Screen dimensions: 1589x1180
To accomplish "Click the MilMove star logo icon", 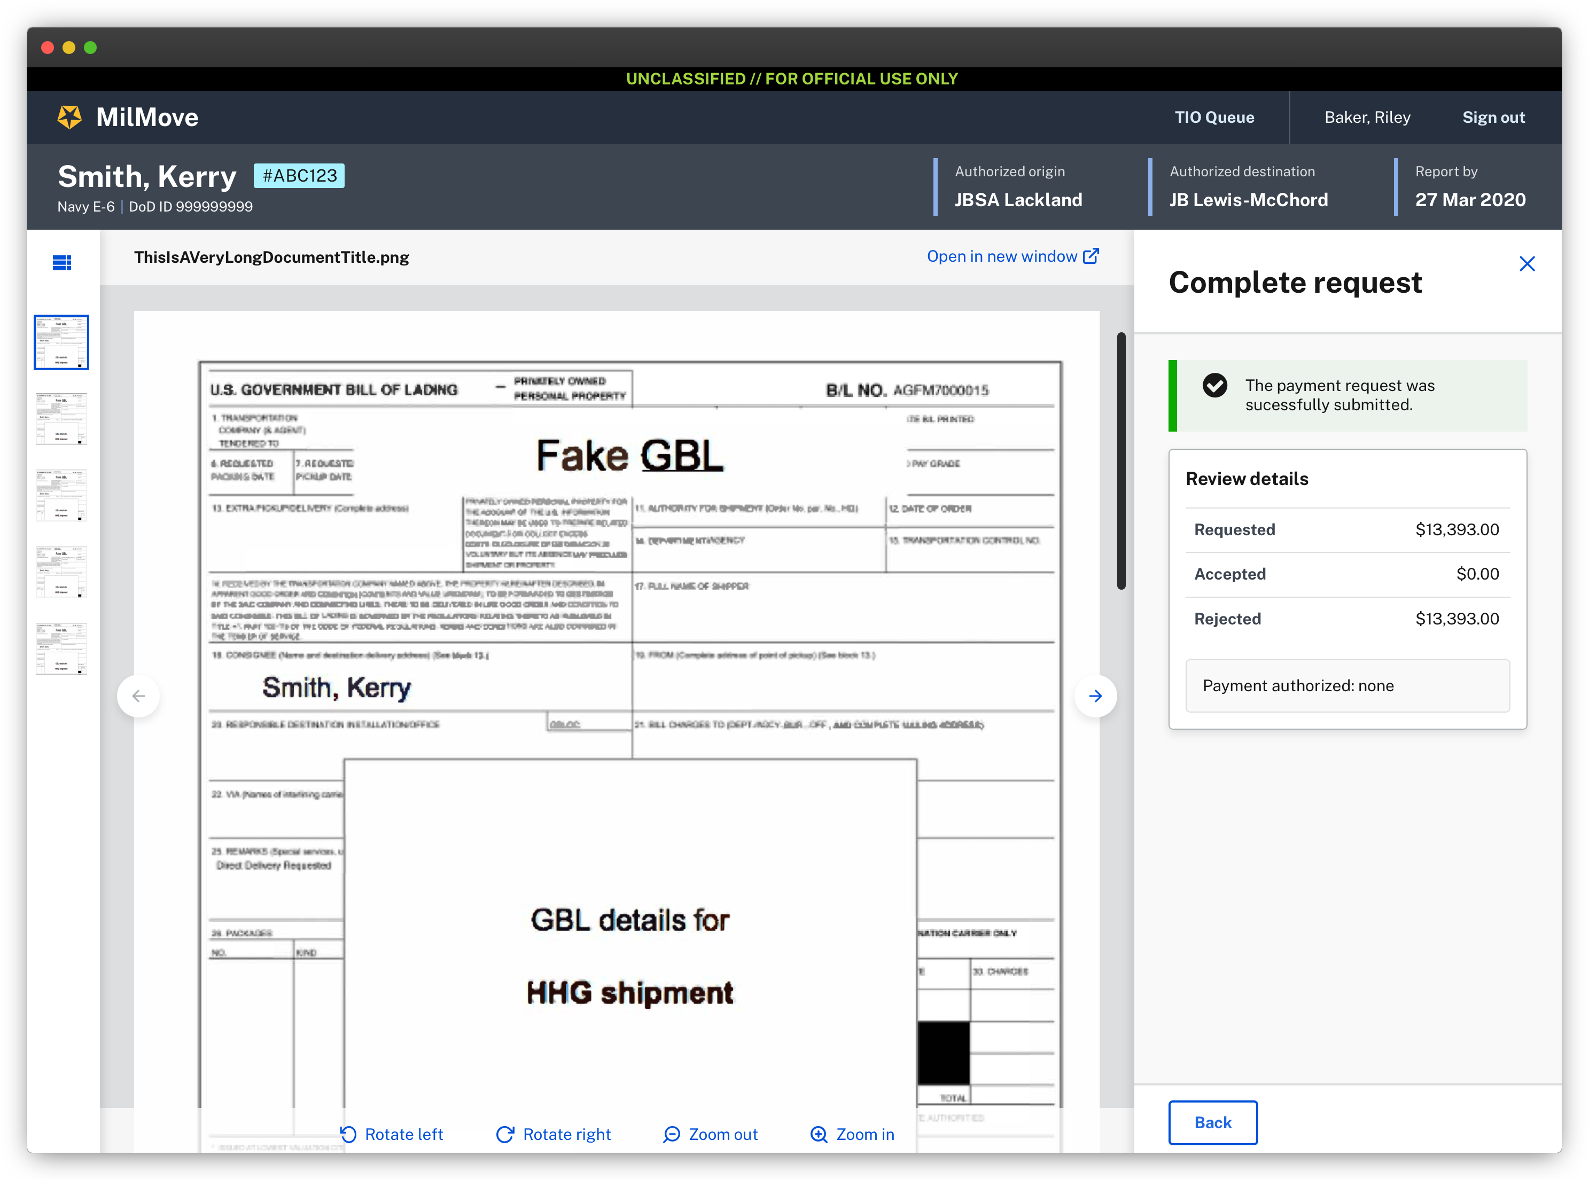I will click(69, 117).
